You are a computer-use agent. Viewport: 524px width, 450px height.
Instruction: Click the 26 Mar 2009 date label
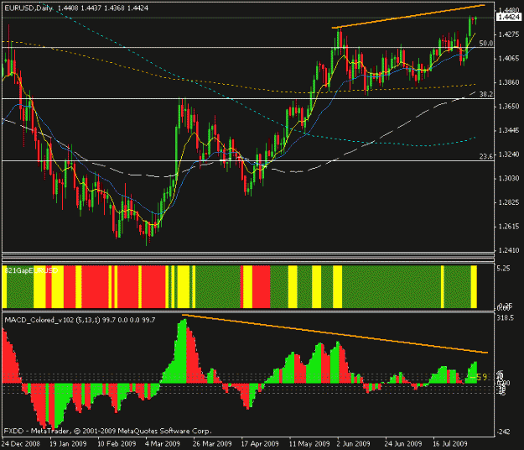click(212, 444)
